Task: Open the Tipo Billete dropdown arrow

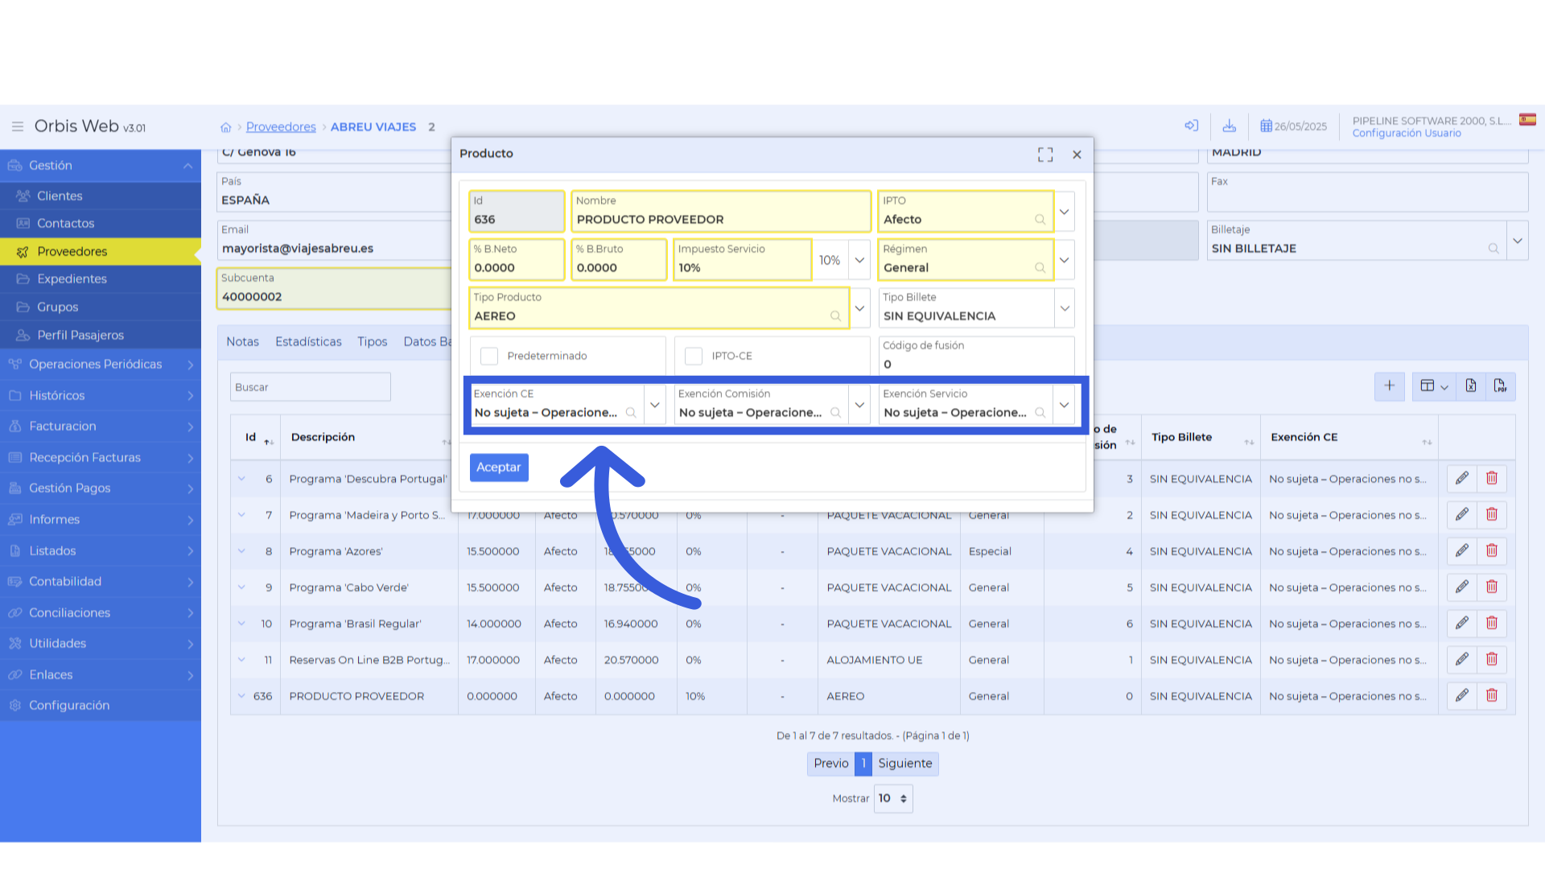Action: tap(1065, 308)
